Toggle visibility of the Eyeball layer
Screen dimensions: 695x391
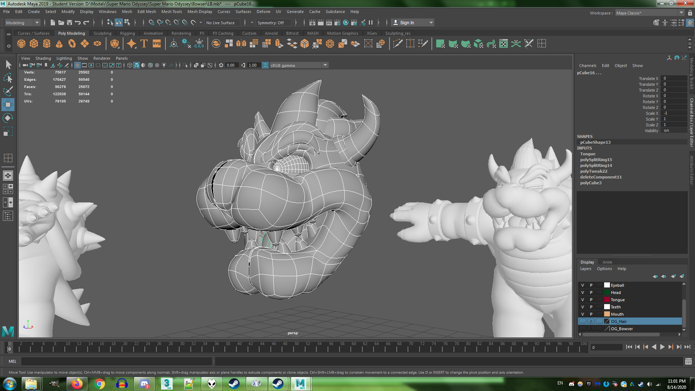tap(582, 285)
